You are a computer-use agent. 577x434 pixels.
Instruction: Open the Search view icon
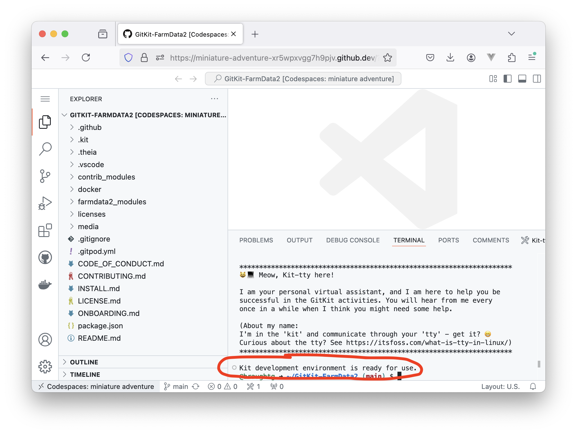tap(45, 149)
